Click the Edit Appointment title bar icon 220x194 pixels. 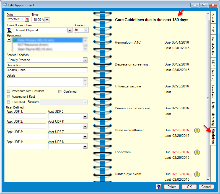(x=5, y=5)
